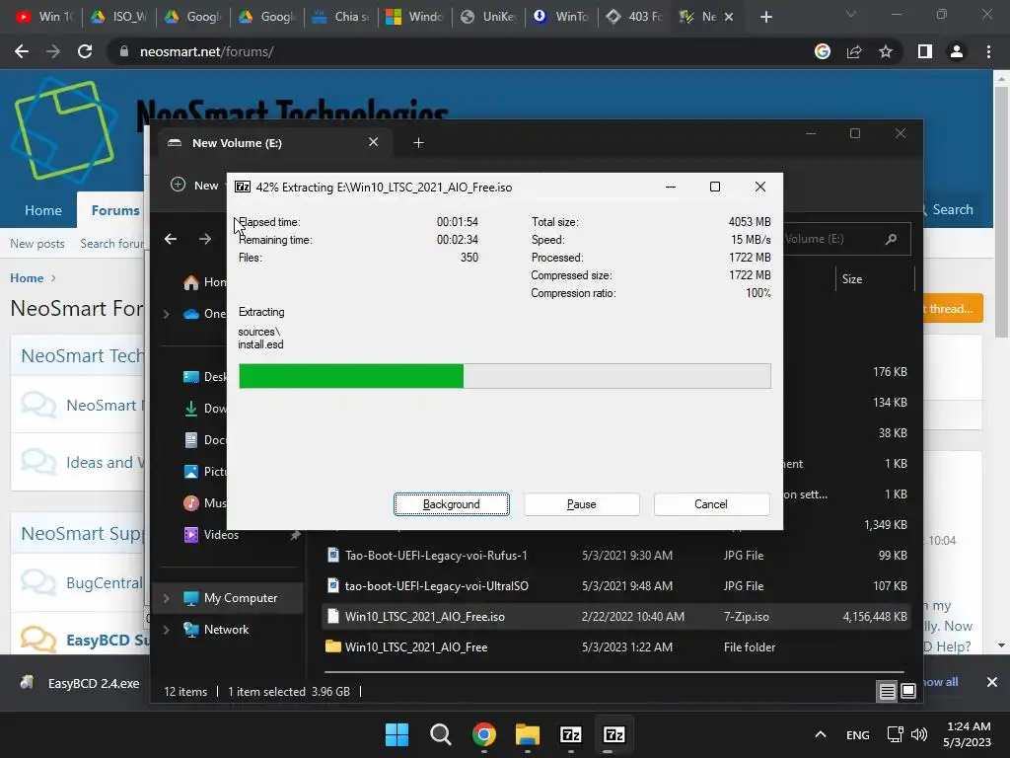Bookmark this page with star icon
This screenshot has width=1010, height=758.
tap(886, 51)
